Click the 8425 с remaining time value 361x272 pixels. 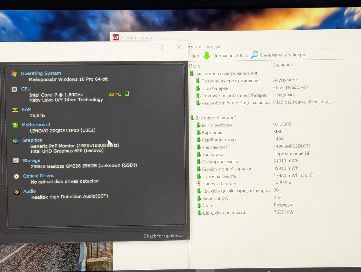click(302, 102)
